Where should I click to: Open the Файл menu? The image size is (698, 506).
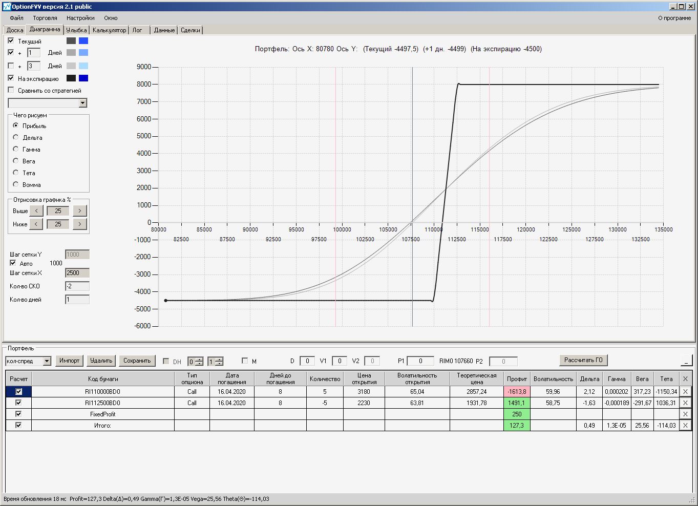[x=16, y=18]
